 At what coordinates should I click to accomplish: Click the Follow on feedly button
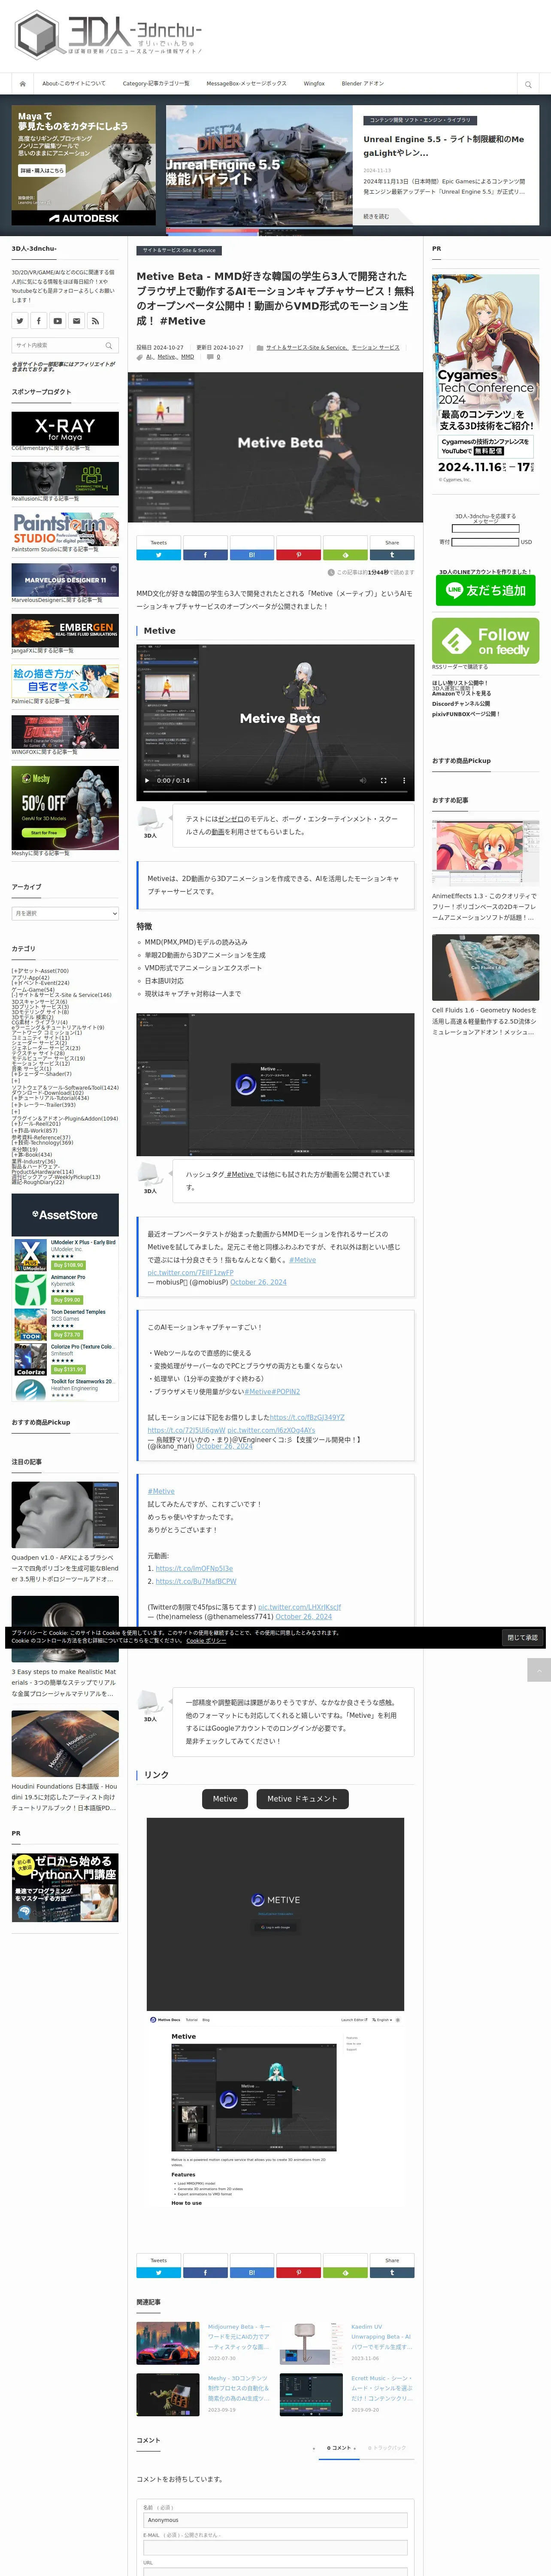(x=486, y=641)
